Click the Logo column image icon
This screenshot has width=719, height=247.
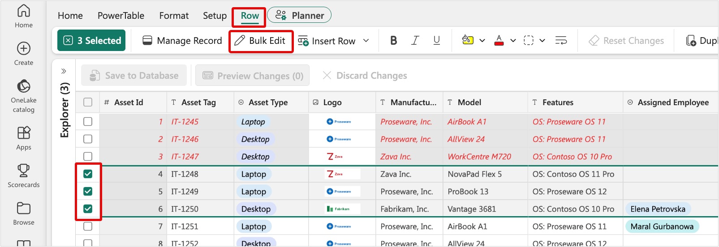pos(315,102)
